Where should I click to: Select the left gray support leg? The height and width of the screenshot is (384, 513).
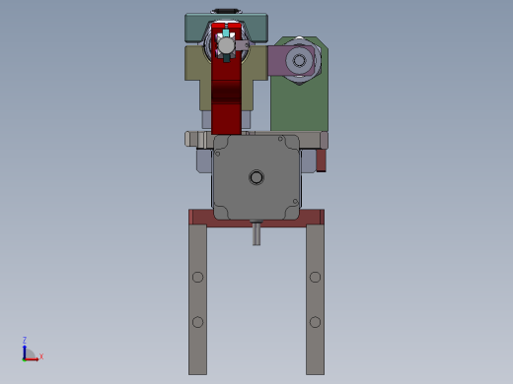click(x=197, y=299)
